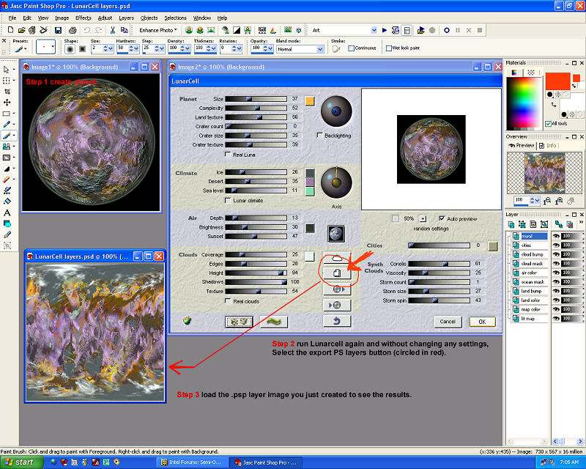
Task: Switch to the Info tab in Overview
Action: pos(549,146)
